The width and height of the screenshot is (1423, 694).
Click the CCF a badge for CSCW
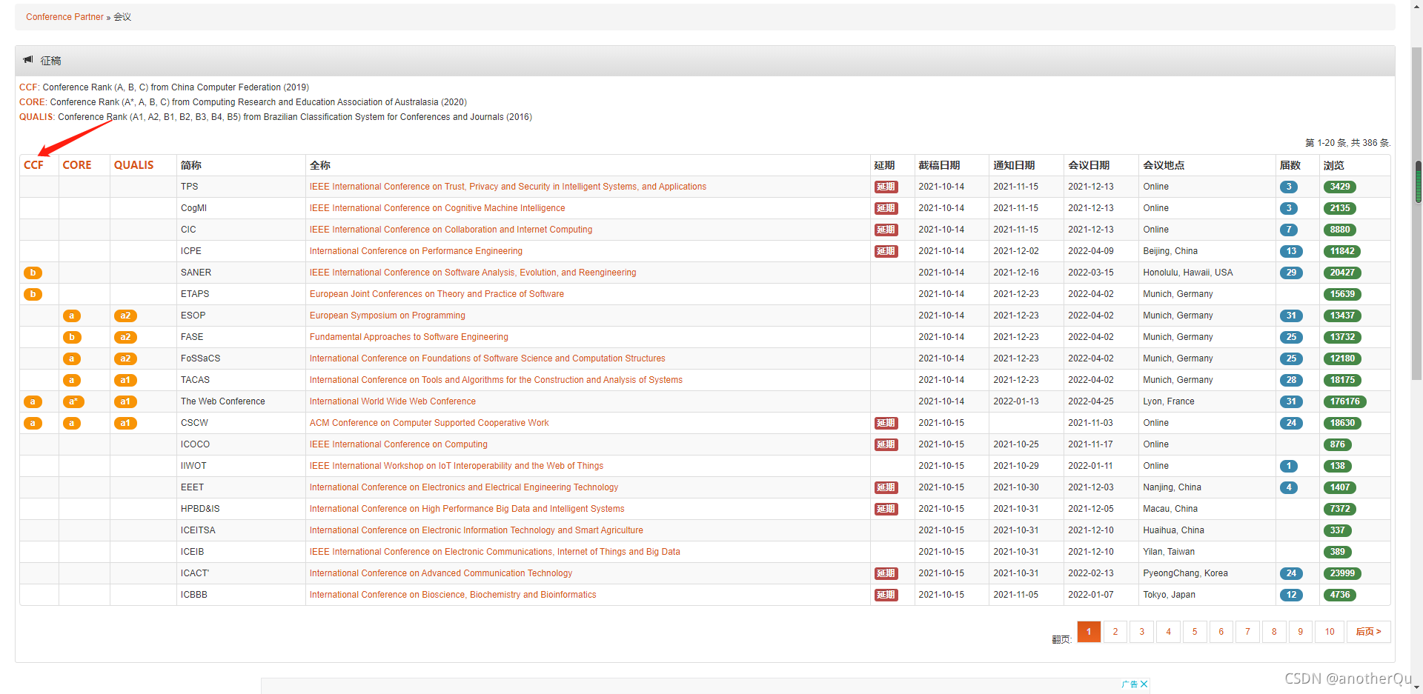(x=33, y=423)
